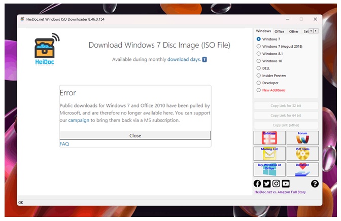
Task: Switch to the Windows tab
Action: click(x=263, y=31)
